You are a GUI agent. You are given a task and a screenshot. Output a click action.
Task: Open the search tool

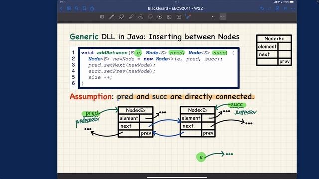click(76, 8)
